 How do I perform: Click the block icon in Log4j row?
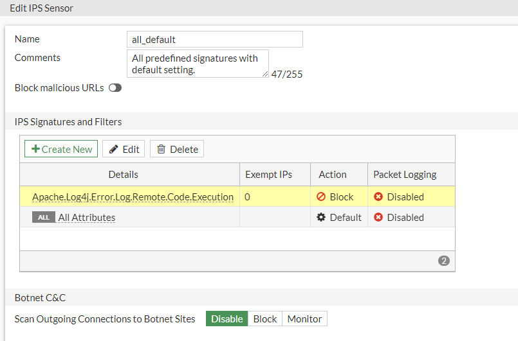point(320,197)
